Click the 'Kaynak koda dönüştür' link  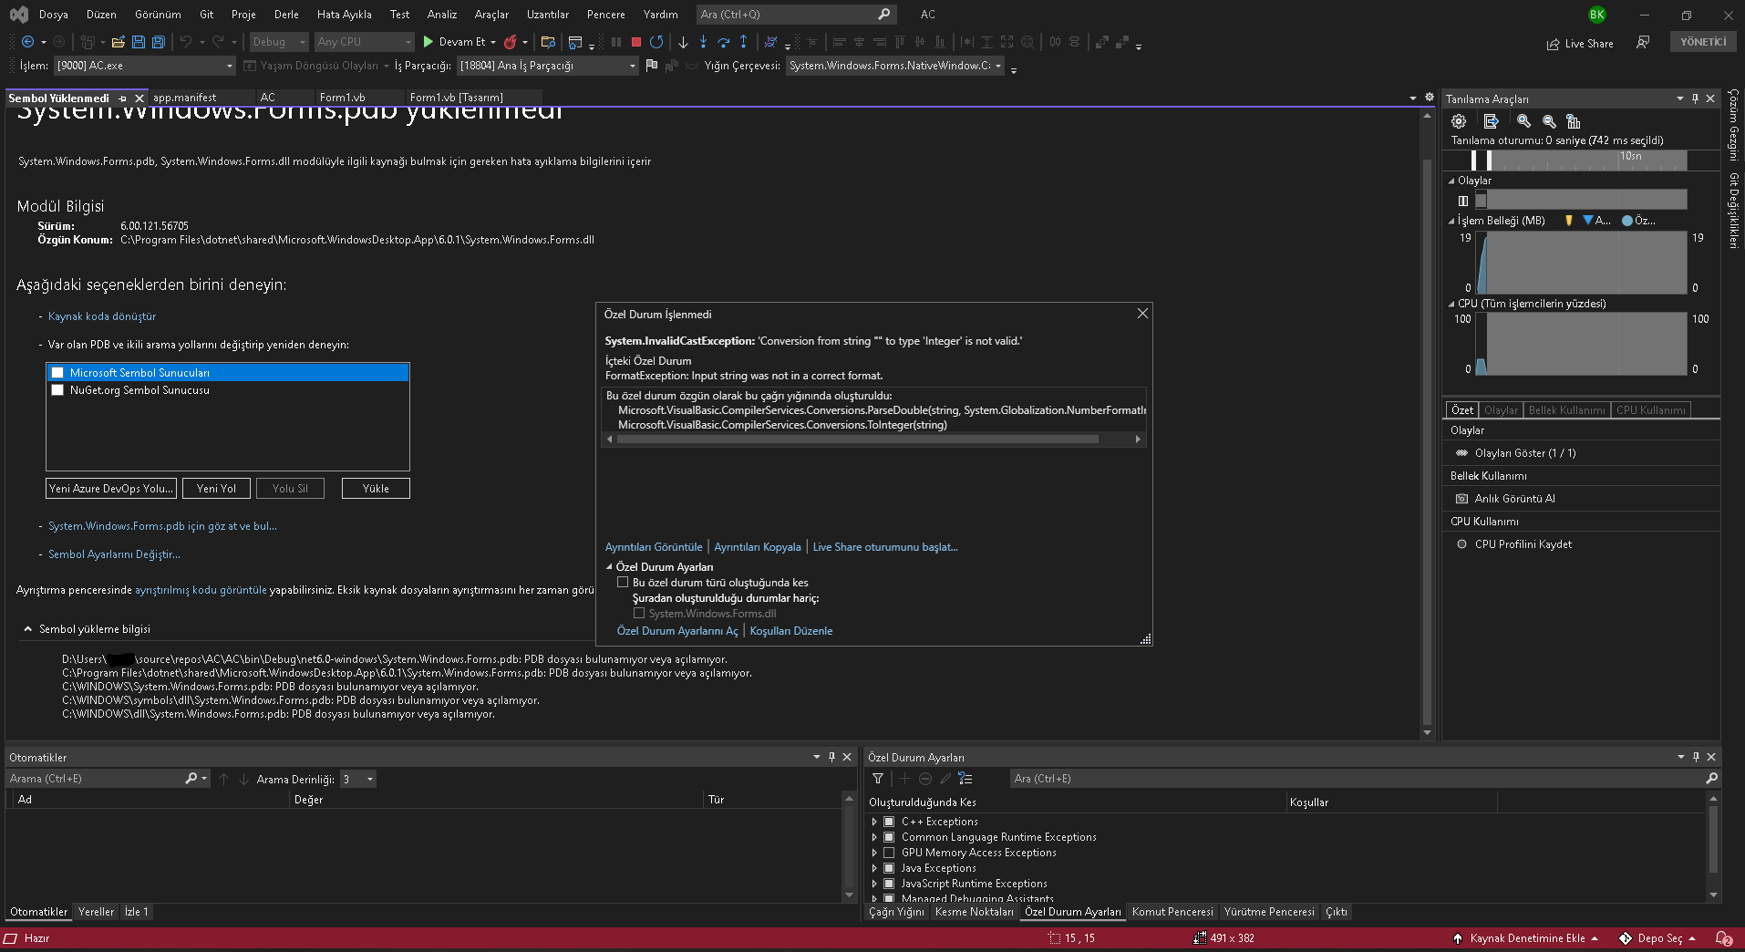pyautogui.click(x=102, y=316)
